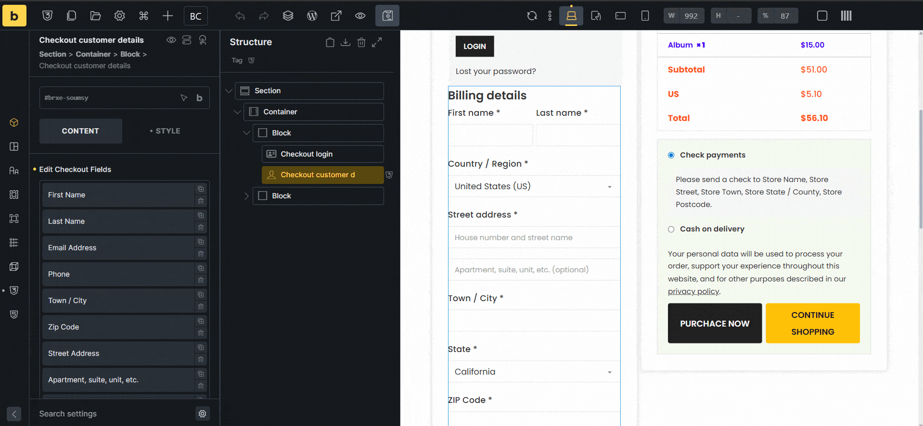This screenshot has height=426, width=923.
Task: Undo the last change
Action: [x=240, y=16]
